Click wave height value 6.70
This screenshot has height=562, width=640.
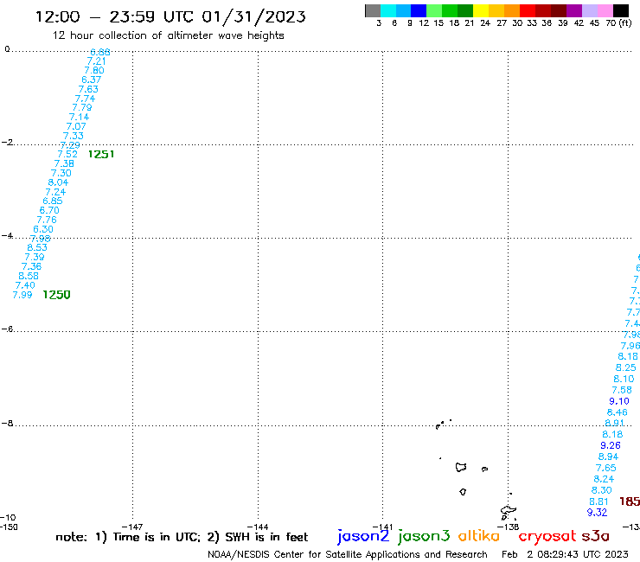[x=49, y=210]
